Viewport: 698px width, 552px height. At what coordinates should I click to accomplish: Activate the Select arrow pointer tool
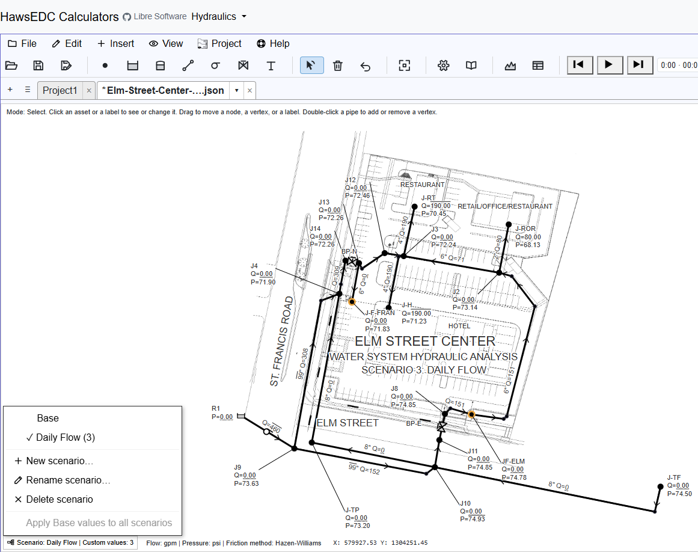(311, 66)
